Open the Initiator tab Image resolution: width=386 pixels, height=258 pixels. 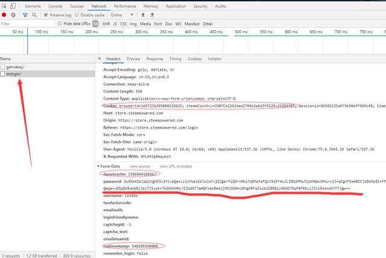point(215,59)
